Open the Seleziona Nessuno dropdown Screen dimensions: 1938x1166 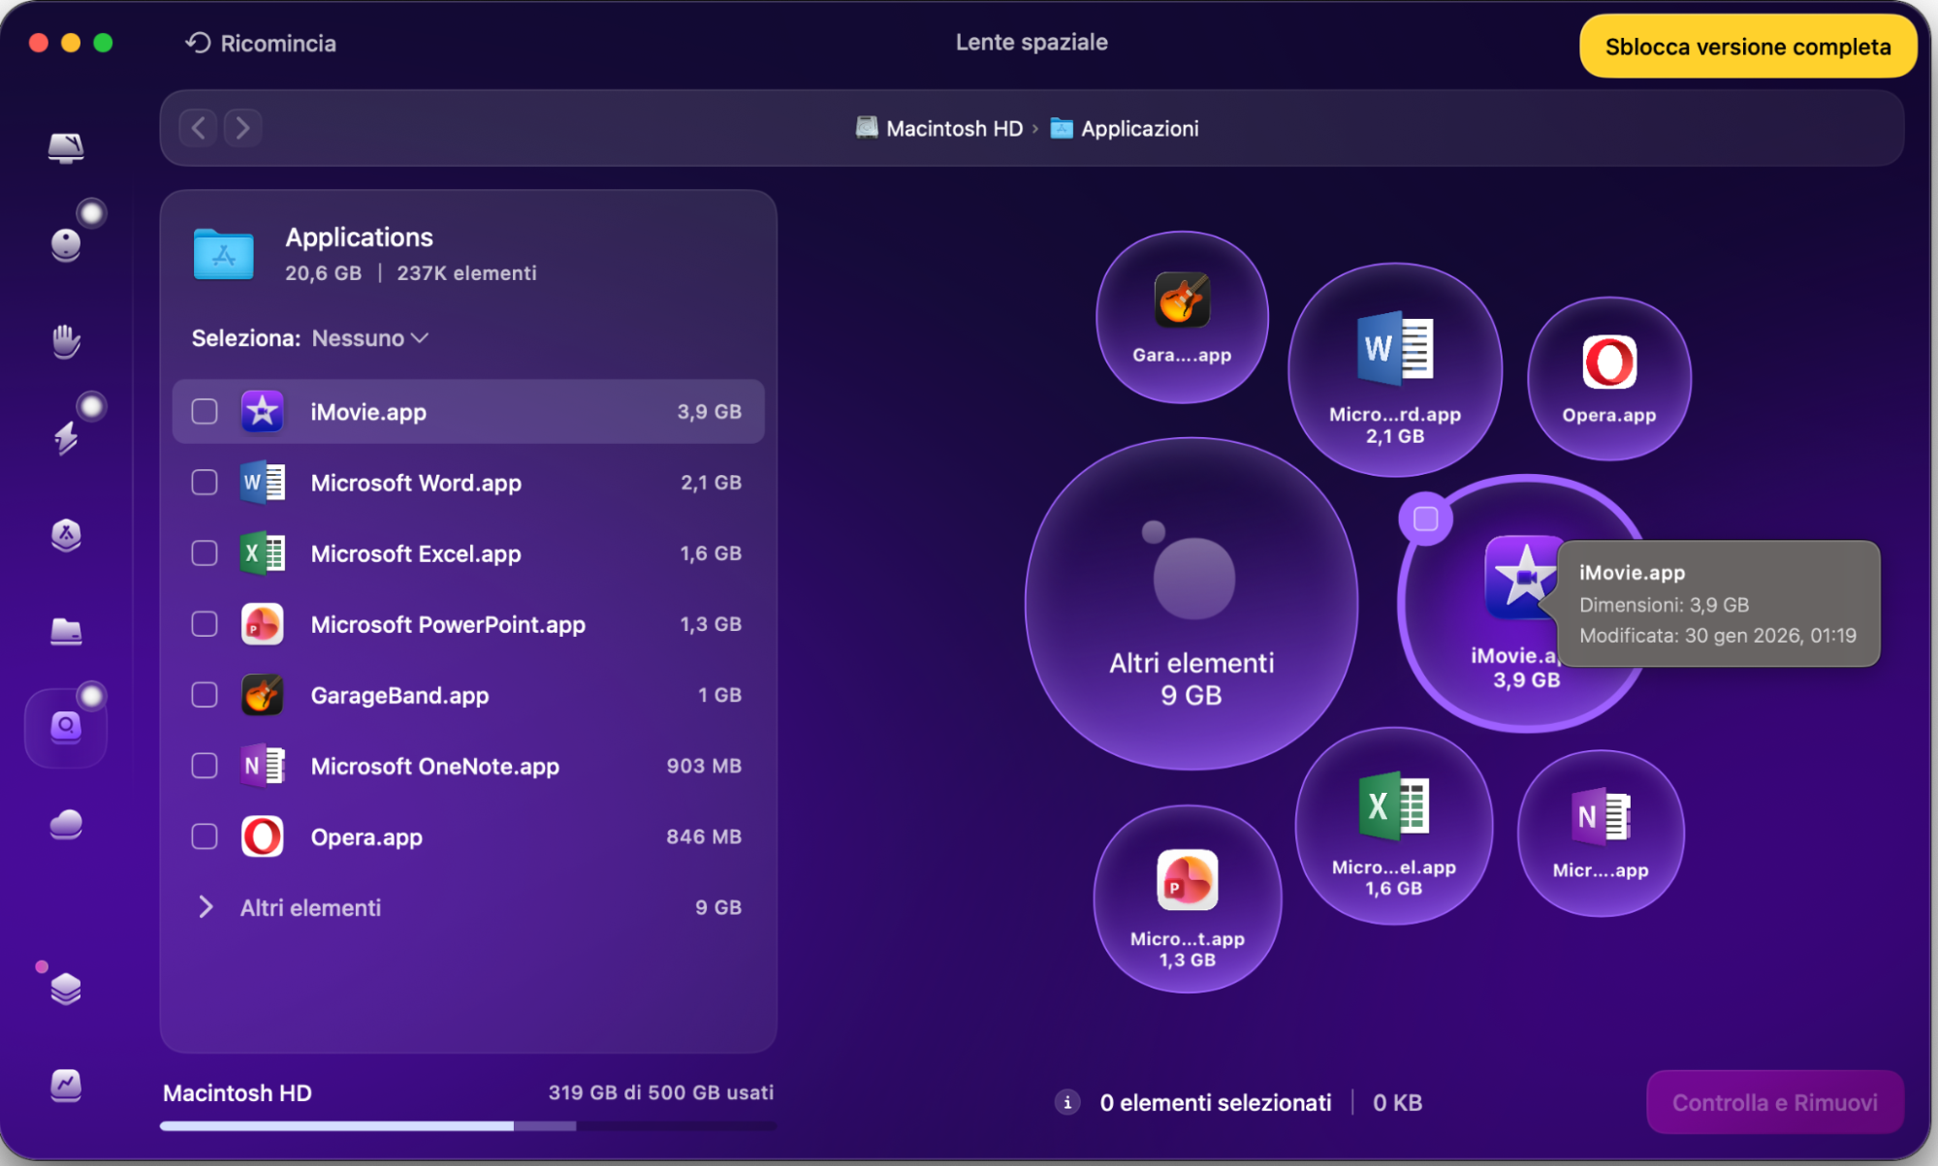point(369,338)
